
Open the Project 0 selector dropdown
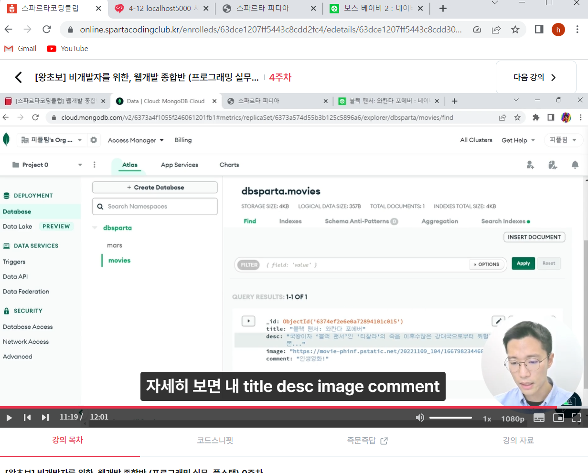point(47,165)
